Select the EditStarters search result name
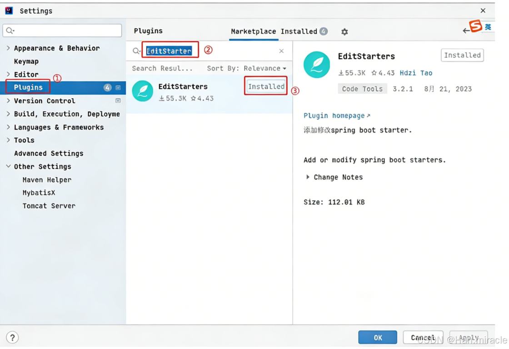The width and height of the screenshot is (509, 349). (183, 86)
